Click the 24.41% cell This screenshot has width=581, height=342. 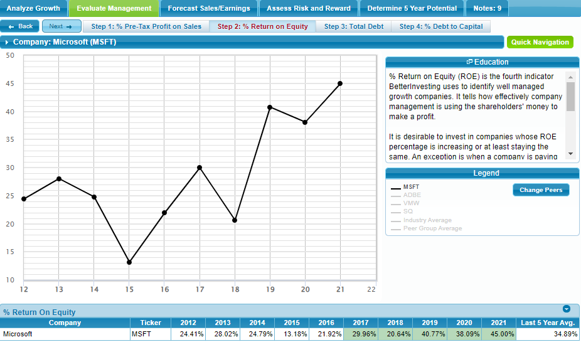pyautogui.click(x=188, y=334)
